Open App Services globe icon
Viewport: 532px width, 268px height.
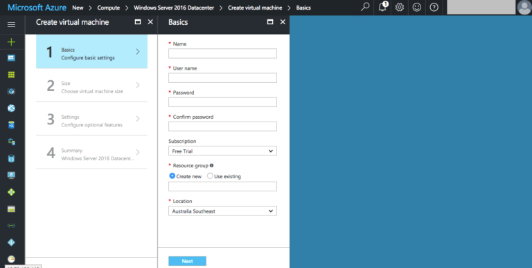click(x=11, y=108)
